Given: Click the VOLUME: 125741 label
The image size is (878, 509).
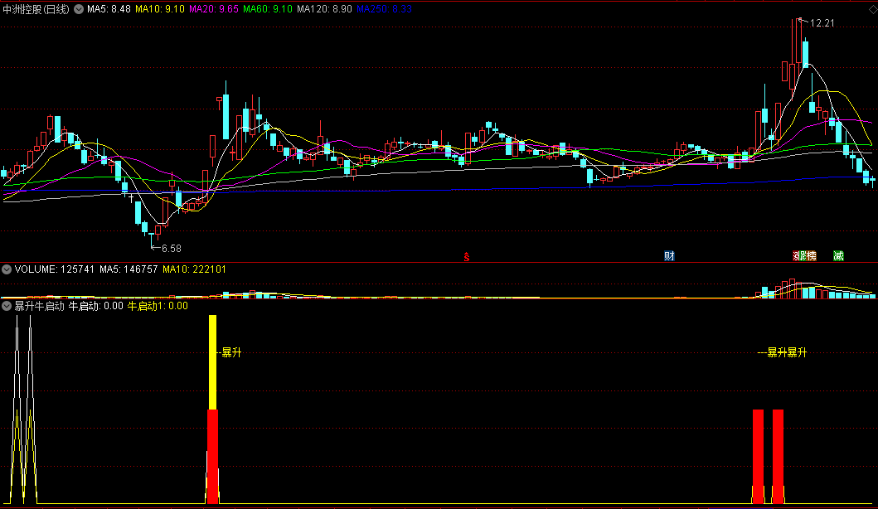Looking at the screenshot, I should click(55, 269).
